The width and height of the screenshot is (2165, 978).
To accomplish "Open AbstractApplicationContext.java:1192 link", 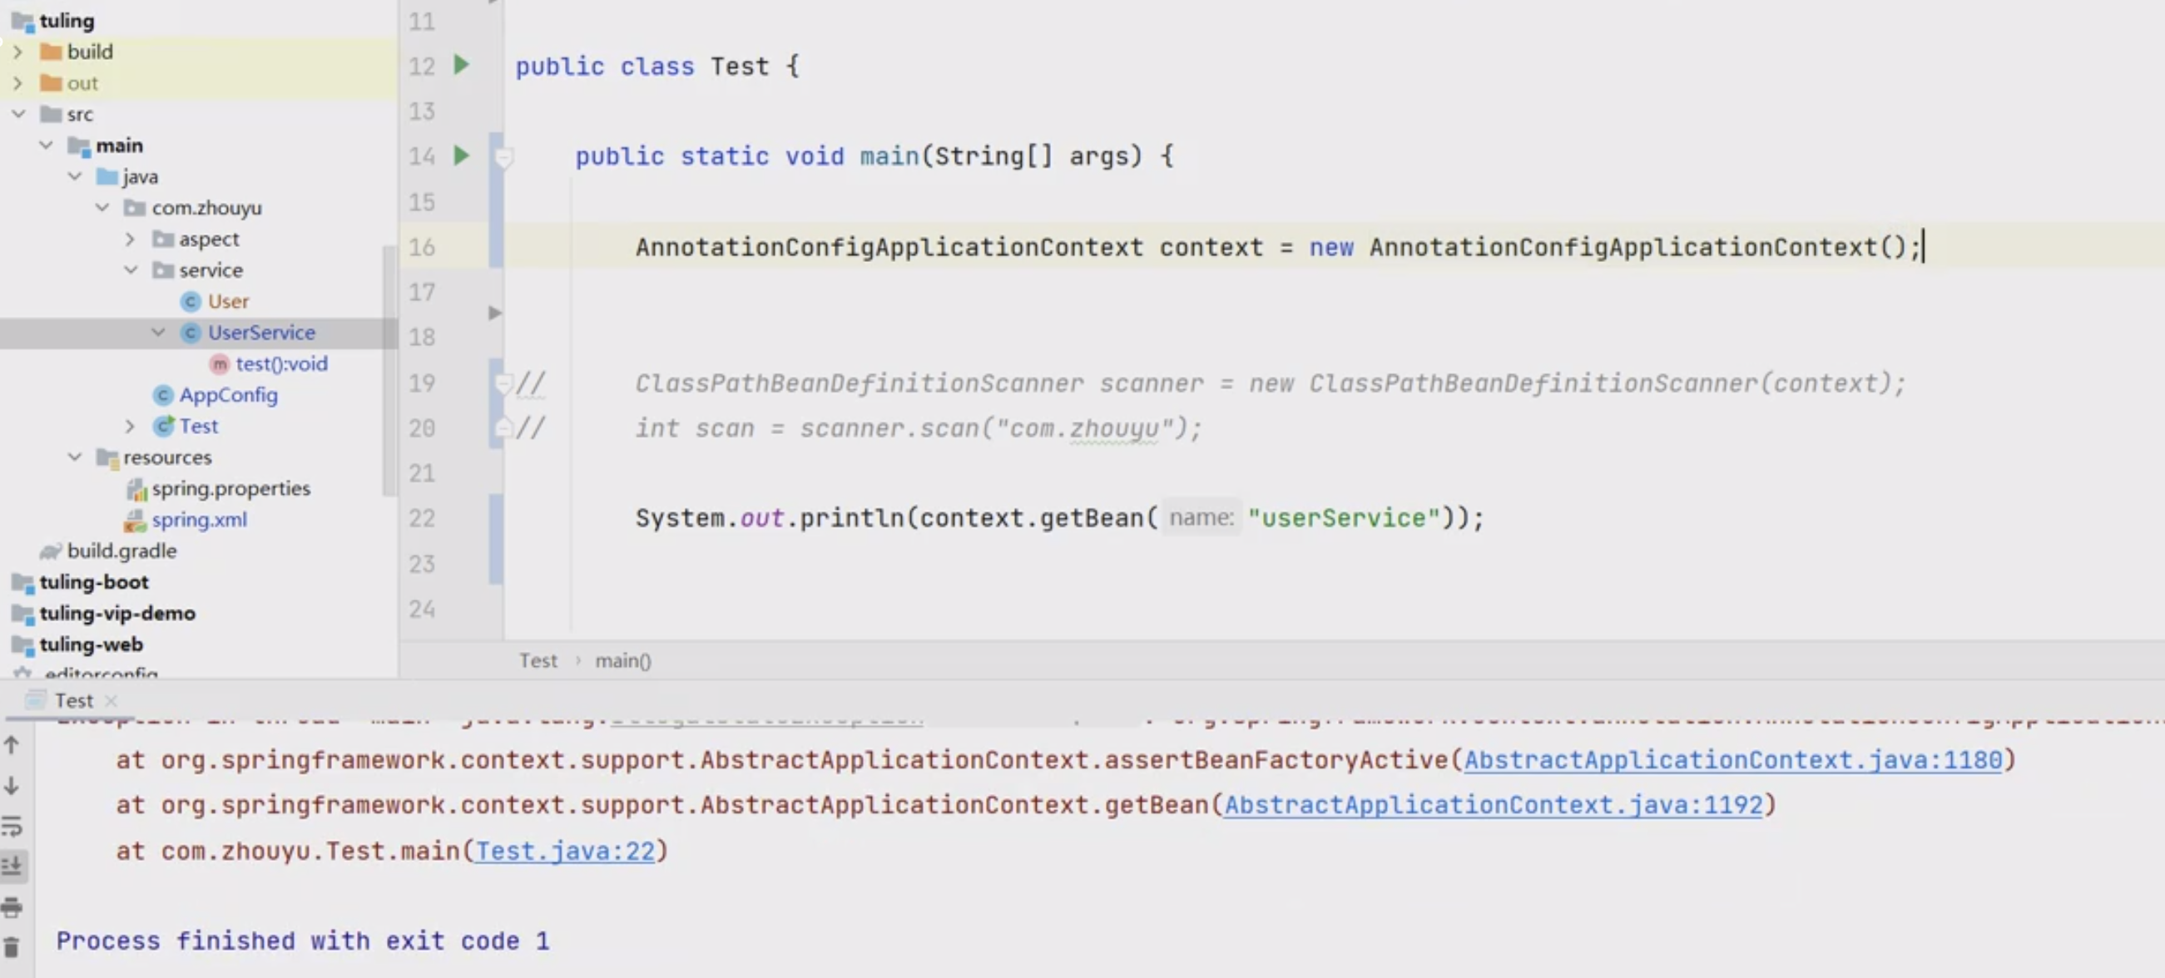I will pyautogui.click(x=1493, y=804).
